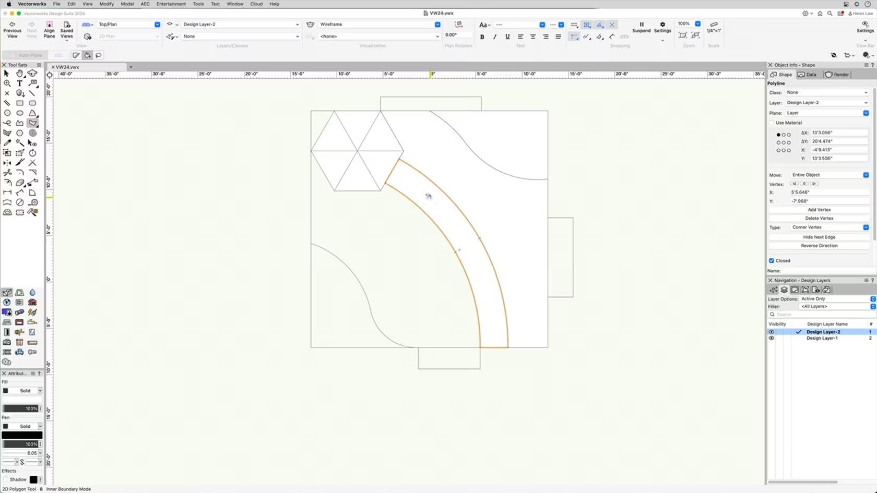
Task: Select the Double Line tool
Action: [7, 103]
